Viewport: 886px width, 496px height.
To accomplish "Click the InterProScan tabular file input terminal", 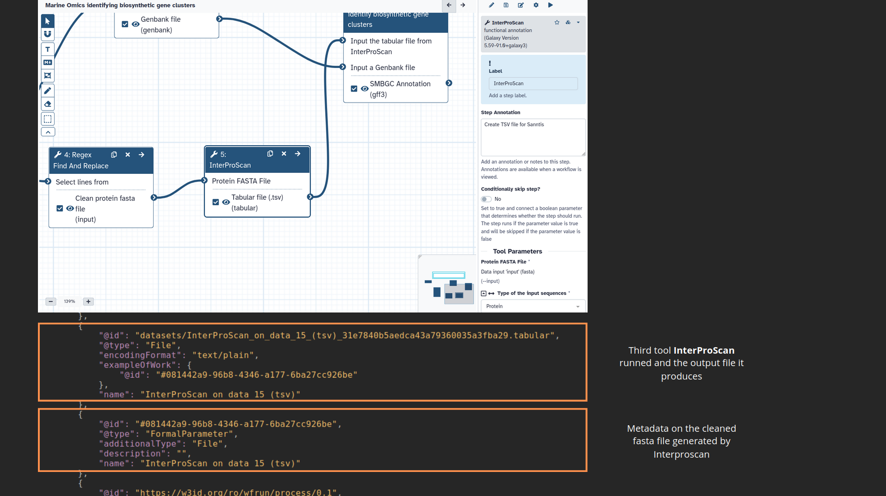I will [343, 40].
